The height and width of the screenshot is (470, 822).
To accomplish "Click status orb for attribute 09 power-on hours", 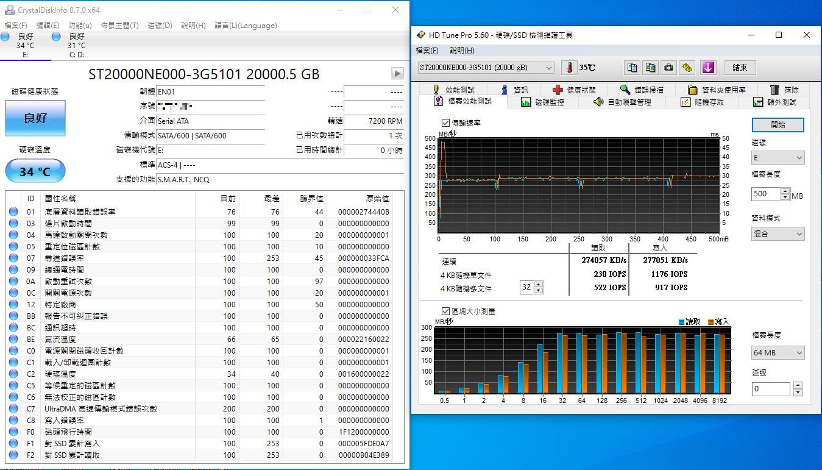I will point(13,269).
